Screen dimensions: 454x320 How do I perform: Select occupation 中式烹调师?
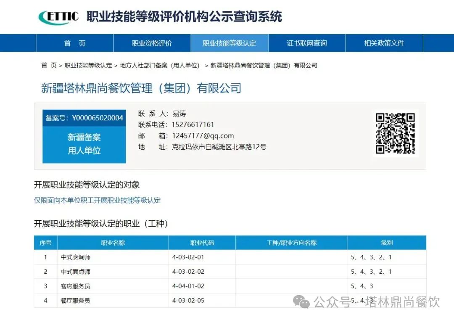coord(76,257)
